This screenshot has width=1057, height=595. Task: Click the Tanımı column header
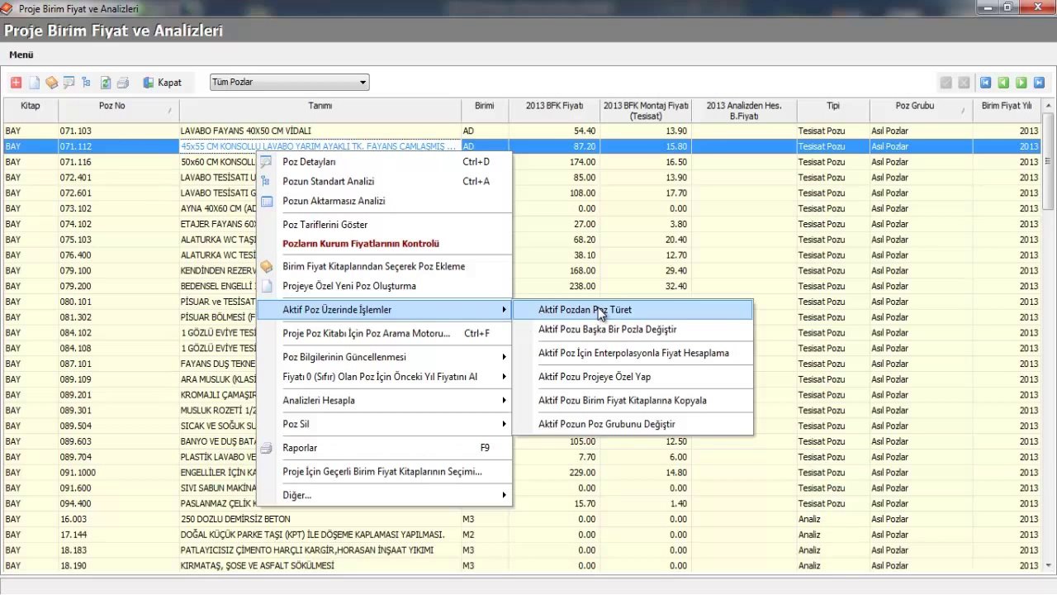coord(320,111)
